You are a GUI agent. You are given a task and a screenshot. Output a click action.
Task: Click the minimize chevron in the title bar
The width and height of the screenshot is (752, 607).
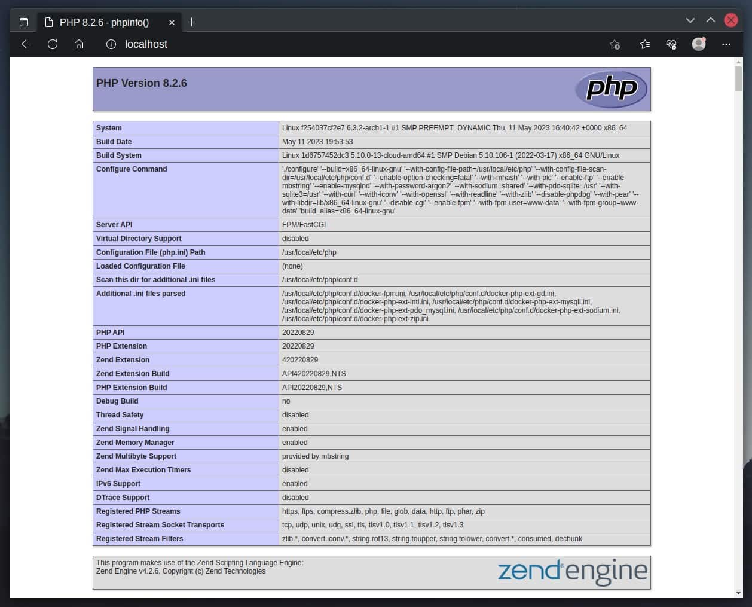pos(690,20)
